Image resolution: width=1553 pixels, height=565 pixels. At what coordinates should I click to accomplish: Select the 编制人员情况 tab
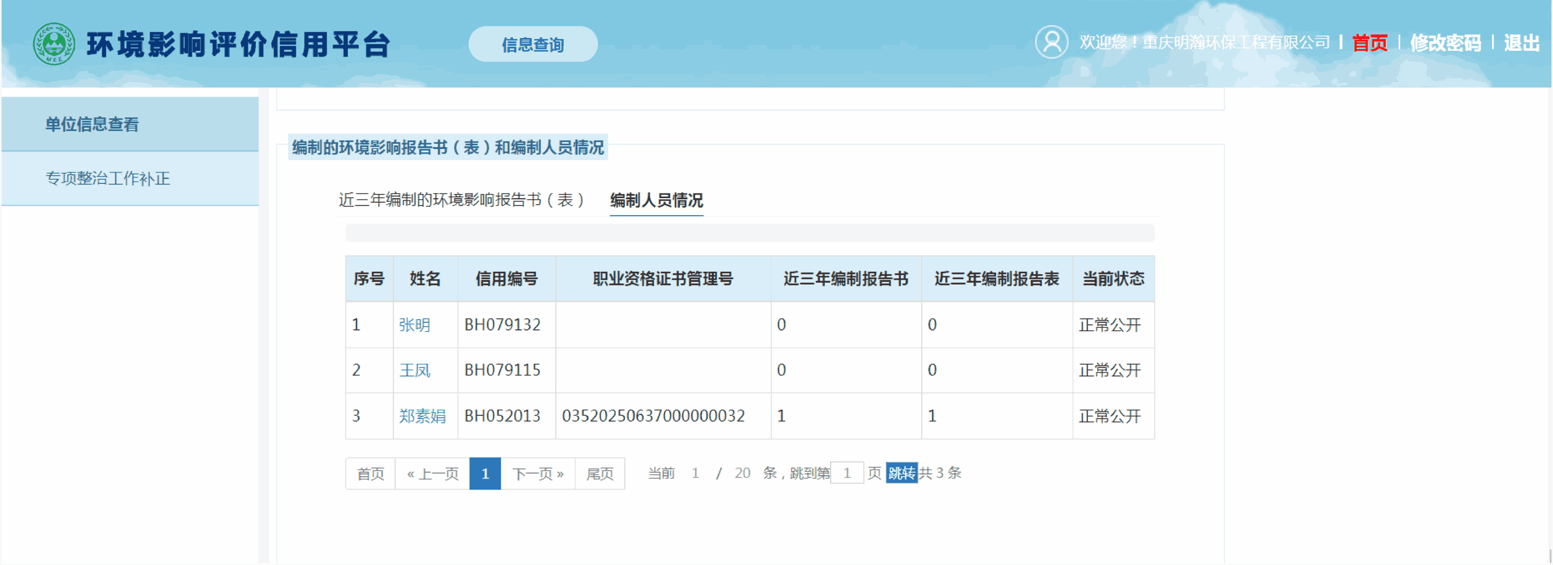(656, 200)
